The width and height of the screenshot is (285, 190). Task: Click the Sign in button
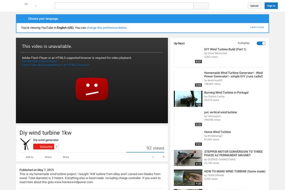click(271, 6)
